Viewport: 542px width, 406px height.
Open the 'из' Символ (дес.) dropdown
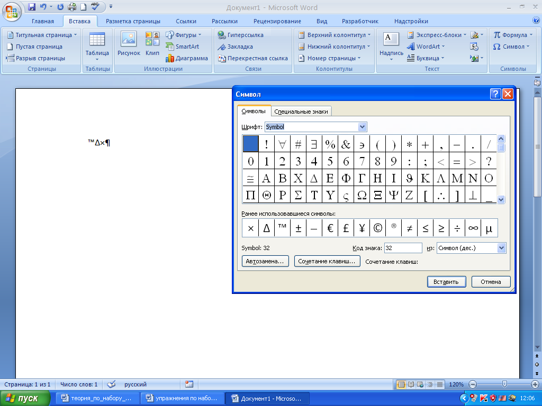tap(502, 248)
